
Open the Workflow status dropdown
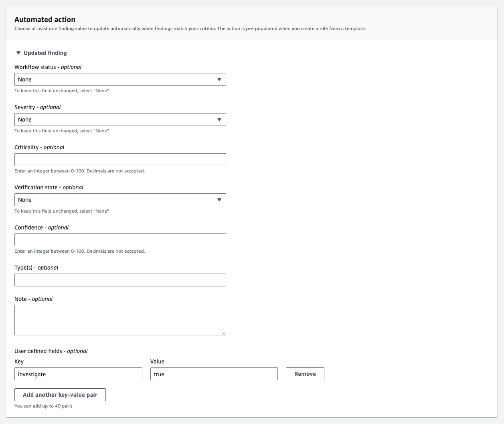point(120,79)
